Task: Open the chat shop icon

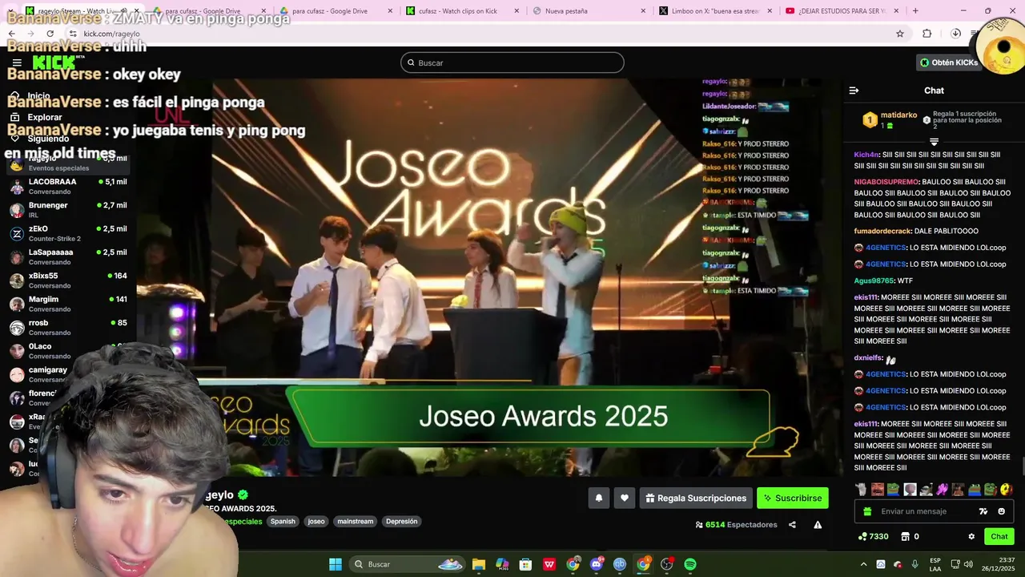Action: click(906, 536)
